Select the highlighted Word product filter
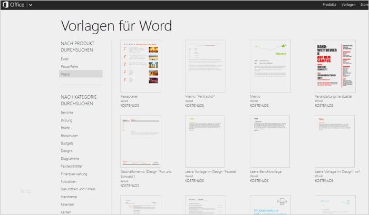The image size is (369, 215). (81, 74)
